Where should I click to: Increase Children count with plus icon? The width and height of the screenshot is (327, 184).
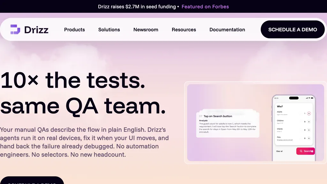click(x=309, y=122)
